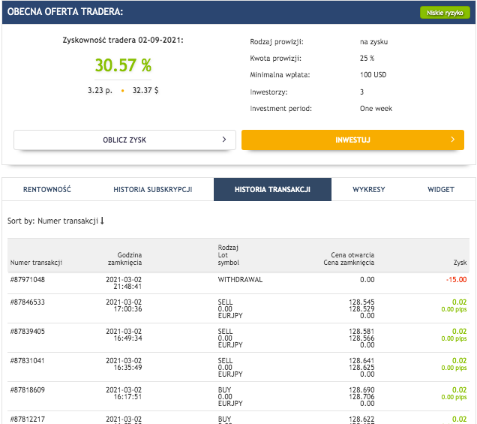Image resolution: width=477 pixels, height=424 pixels.
Task: Click the orange dot between points and dollars
Action: [x=122, y=91]
